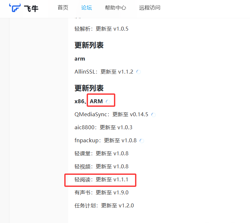Select the 轻视频：更新至 v1.0.8 line
The width and height of the screenshot is (250, 223).
point(101,166)
